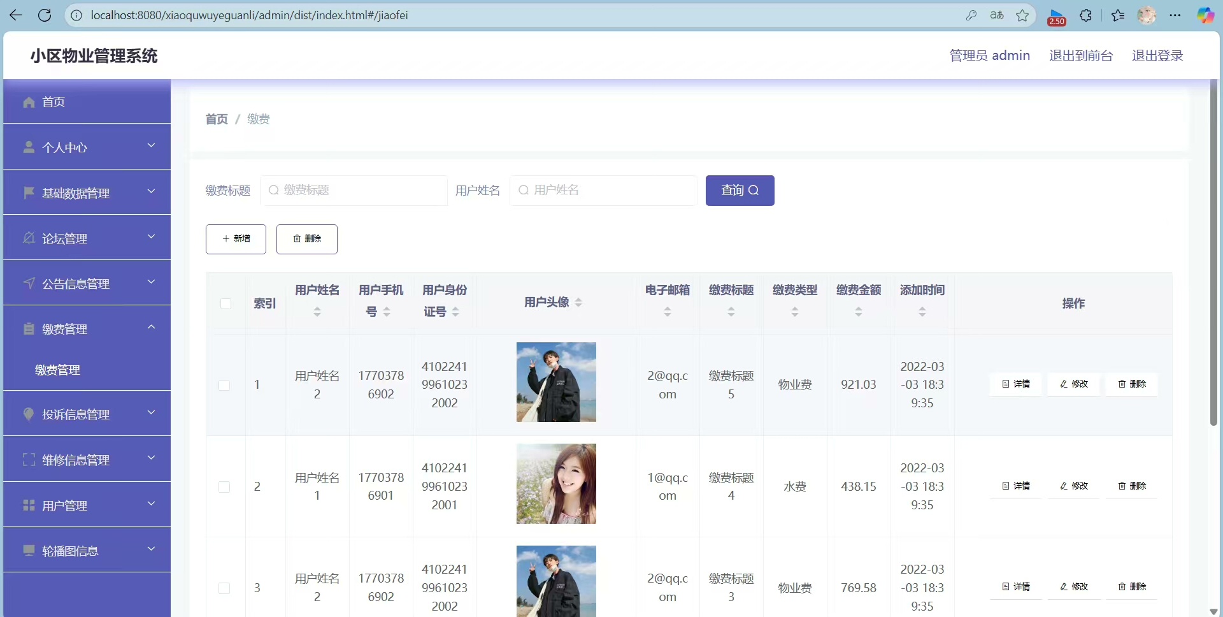This screenshot has width=1223, height=617.
Task: Sort by 缴费金额 column arrows
Action: (x=858, y=312)
